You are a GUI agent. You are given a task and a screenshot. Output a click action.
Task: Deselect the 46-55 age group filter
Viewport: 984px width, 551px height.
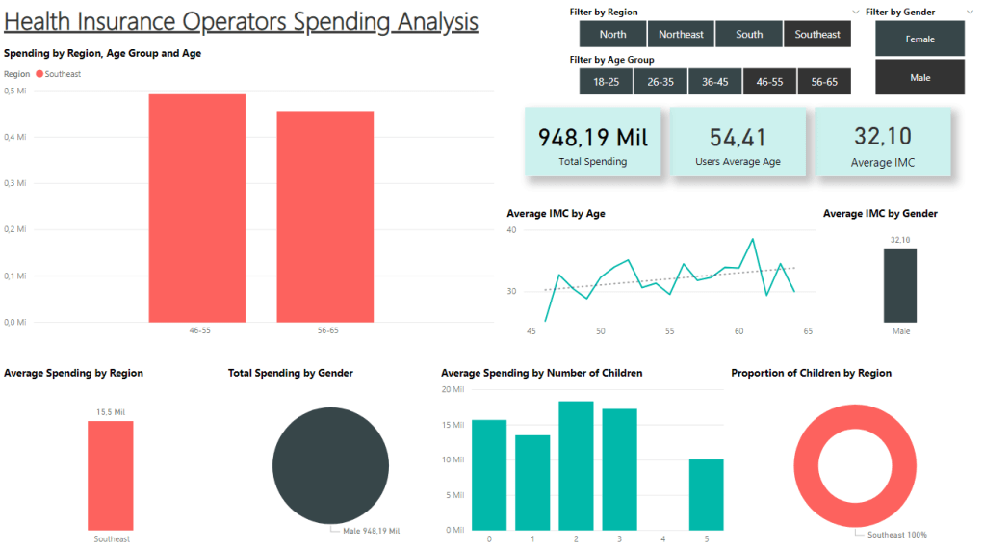[x=769, y=82]
